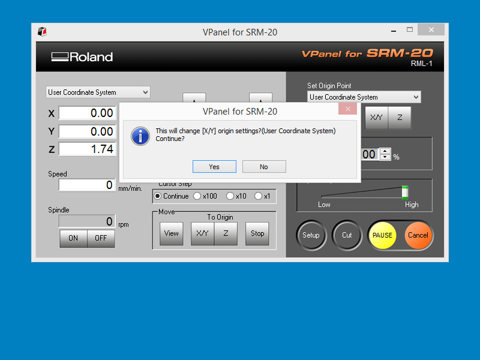This screenshot has width=480, height=360.
Task: Select the x10 cursor step option
Action: [x=236, y=196]
